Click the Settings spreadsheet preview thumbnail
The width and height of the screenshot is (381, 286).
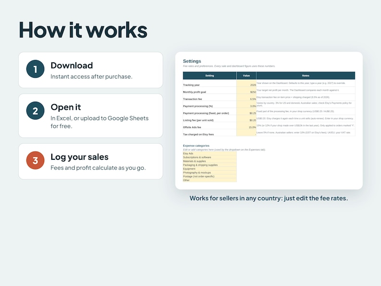click(x=269, y=120)
